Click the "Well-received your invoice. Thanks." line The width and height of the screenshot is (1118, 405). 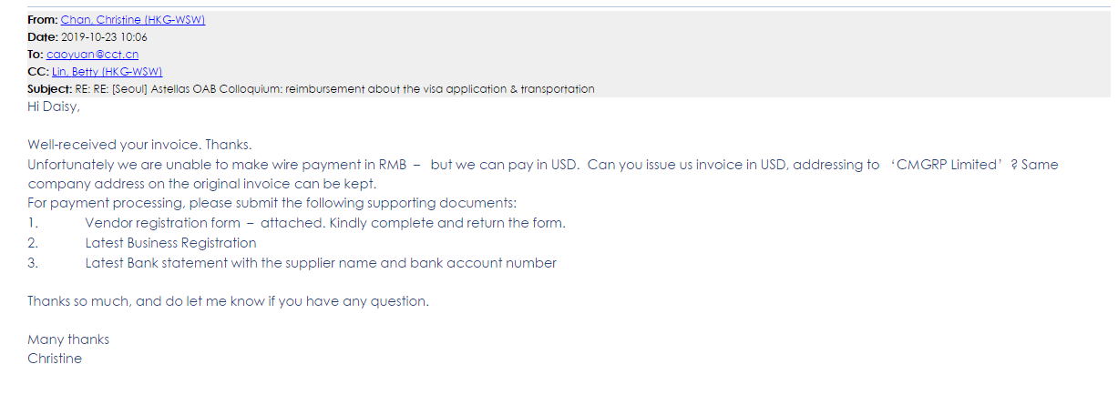pyautogui.click(x=139, y=145)
